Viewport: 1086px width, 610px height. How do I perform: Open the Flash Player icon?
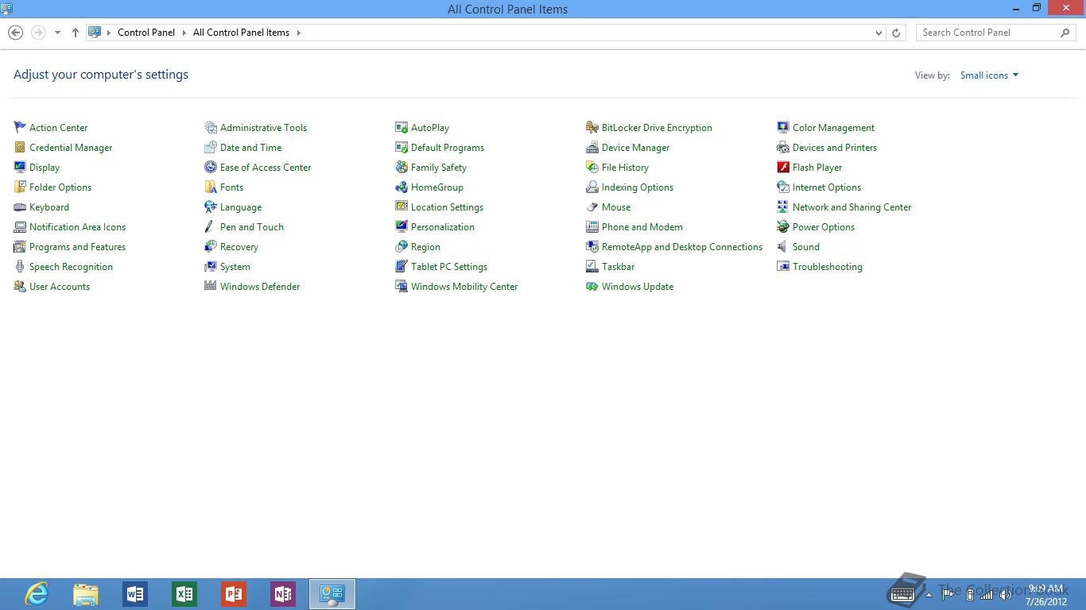click(x=783, y=167)
